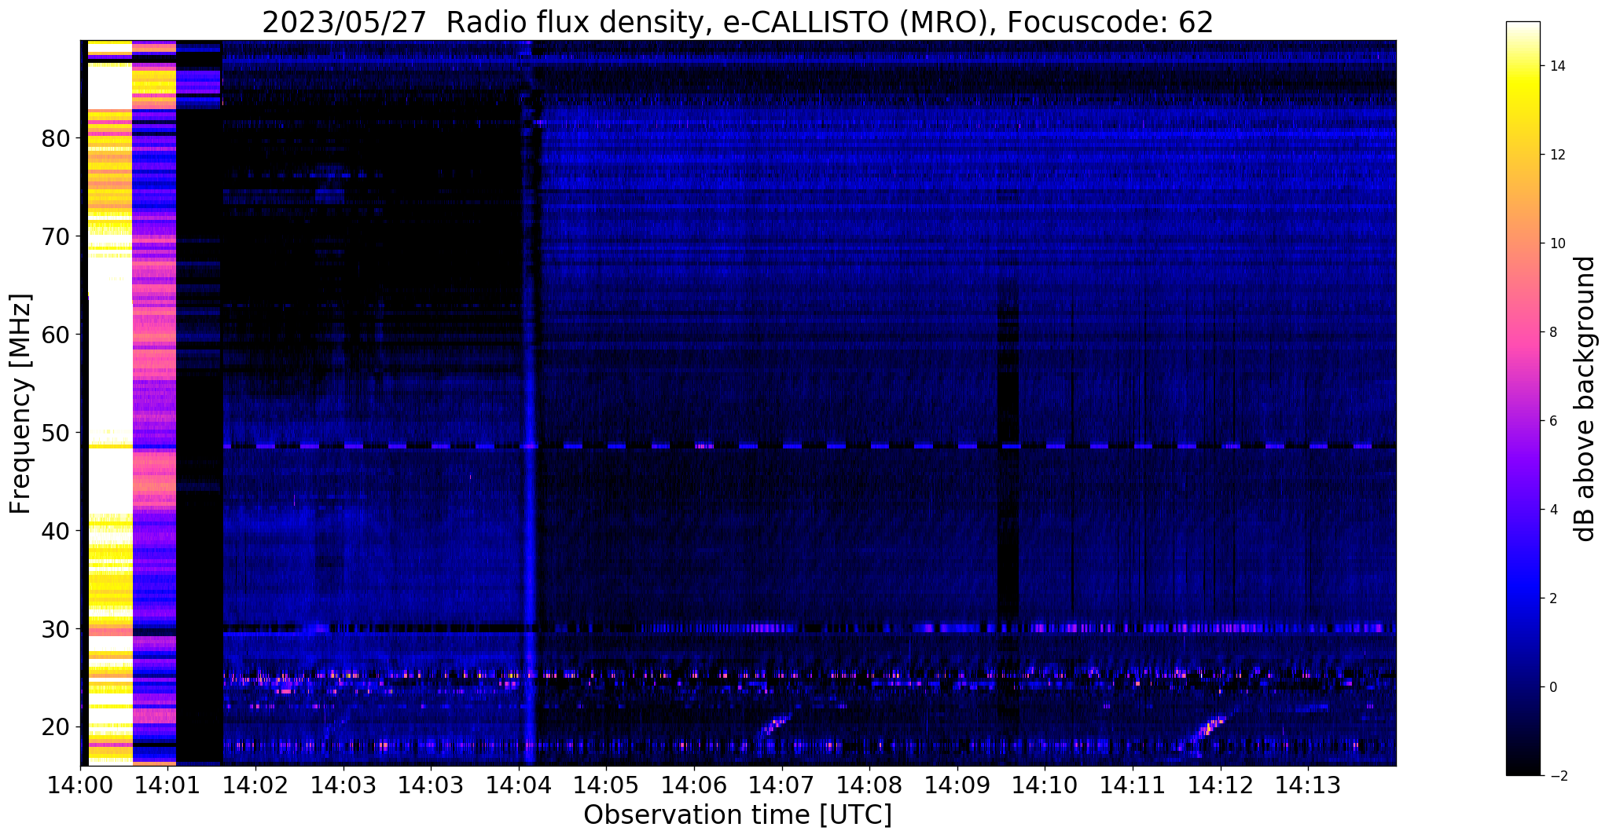Viewport: 1609px width, 838px height.
Task: Select the 14:00 time tick label
Action: tap(80, 785)
